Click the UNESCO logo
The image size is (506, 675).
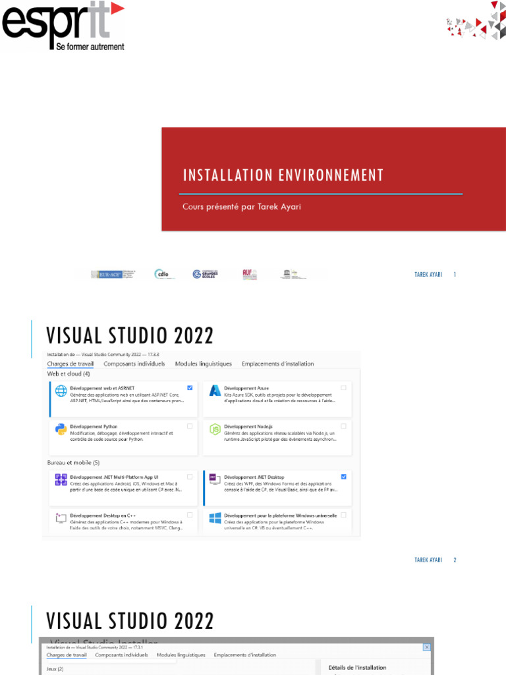tap(293, 274)
